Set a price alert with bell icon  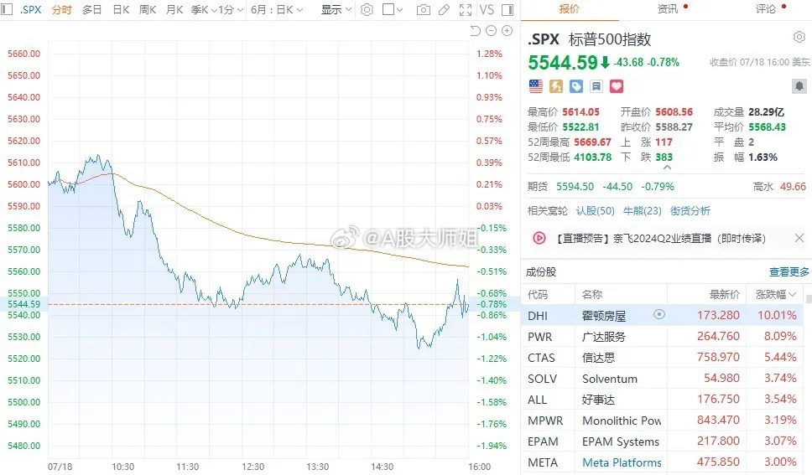[x=799, y=86]
